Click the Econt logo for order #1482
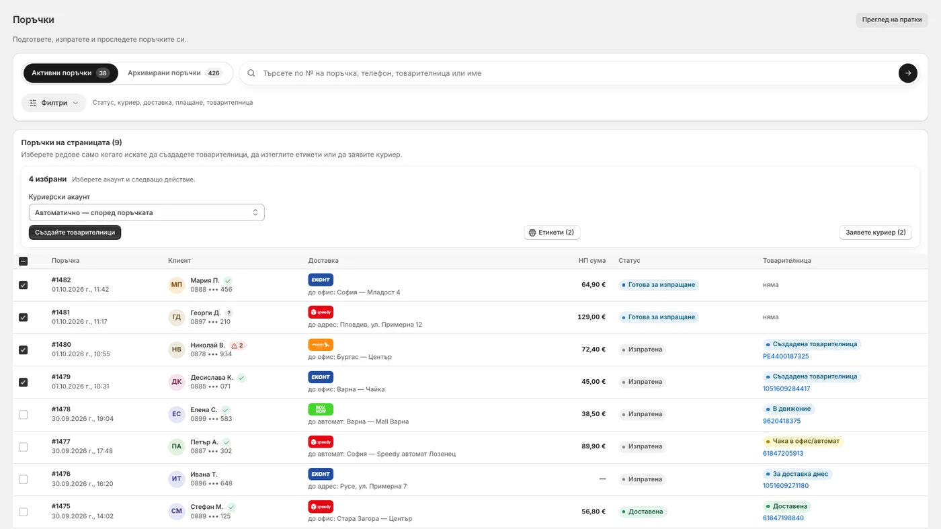This screenshot has width=941, height=529. (x=321, y=280)
